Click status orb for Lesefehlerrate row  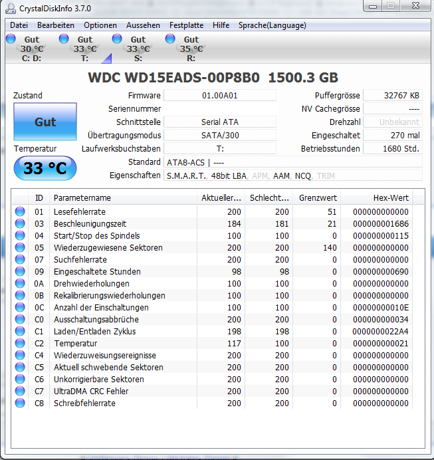point(20,211)
